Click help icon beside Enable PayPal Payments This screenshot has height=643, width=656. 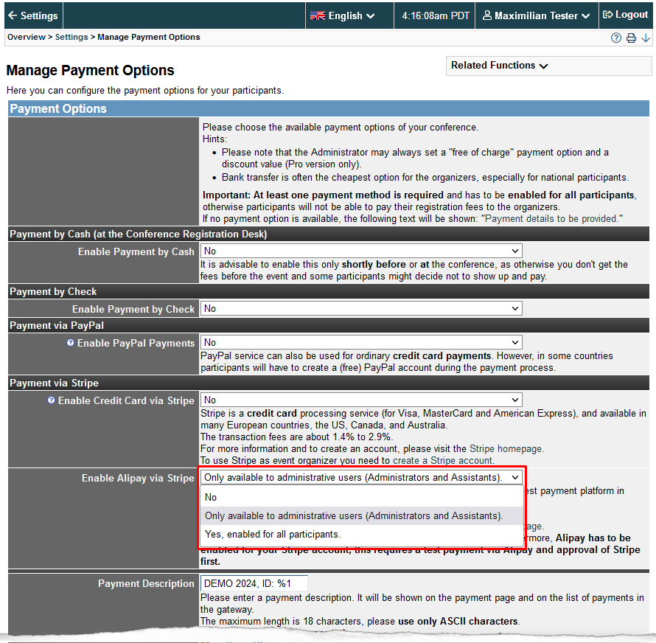[70, 343]
